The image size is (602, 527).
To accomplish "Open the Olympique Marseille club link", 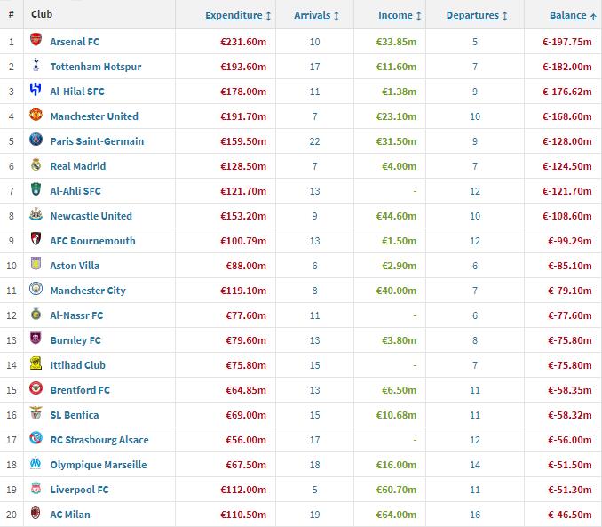I will pyautogui.click(x=99, y=465).
